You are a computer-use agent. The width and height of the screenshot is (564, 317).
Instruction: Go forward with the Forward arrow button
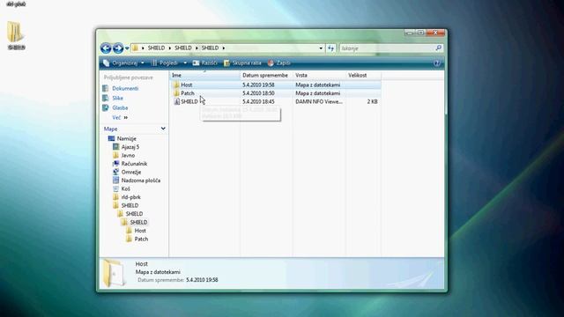pyautogui.click(x=118, y=48)
